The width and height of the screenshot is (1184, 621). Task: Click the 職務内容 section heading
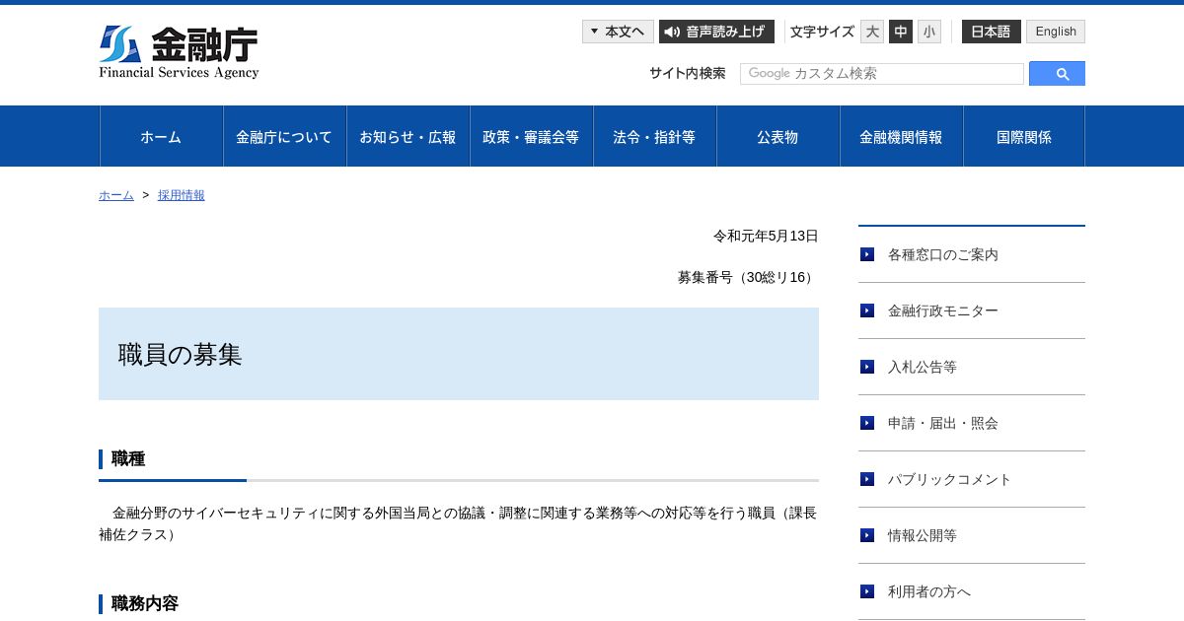pos(145,603)
